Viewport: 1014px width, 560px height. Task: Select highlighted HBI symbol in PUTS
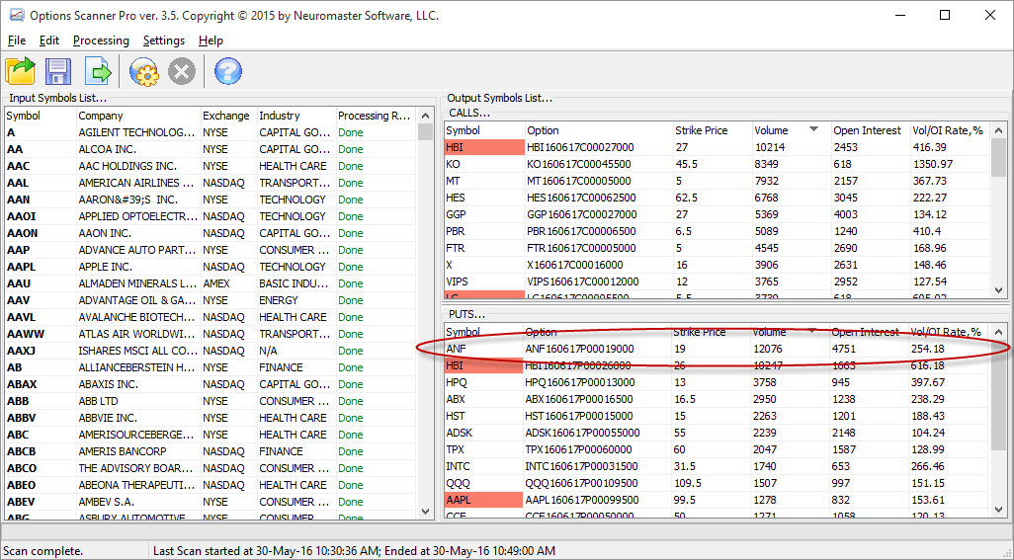[483, 365]
